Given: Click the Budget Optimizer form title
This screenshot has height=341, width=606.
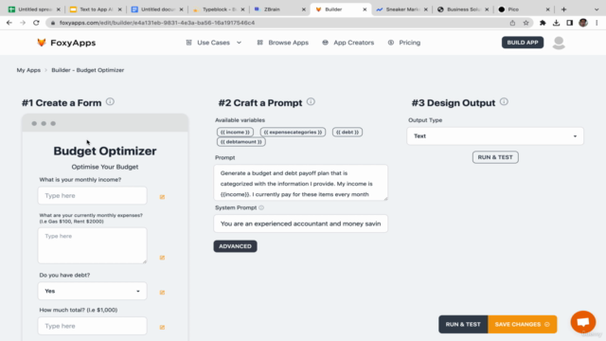Looking at the screenshot, I should [105, 151].
